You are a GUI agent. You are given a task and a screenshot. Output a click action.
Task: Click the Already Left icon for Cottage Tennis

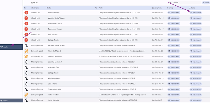[26, 40]
